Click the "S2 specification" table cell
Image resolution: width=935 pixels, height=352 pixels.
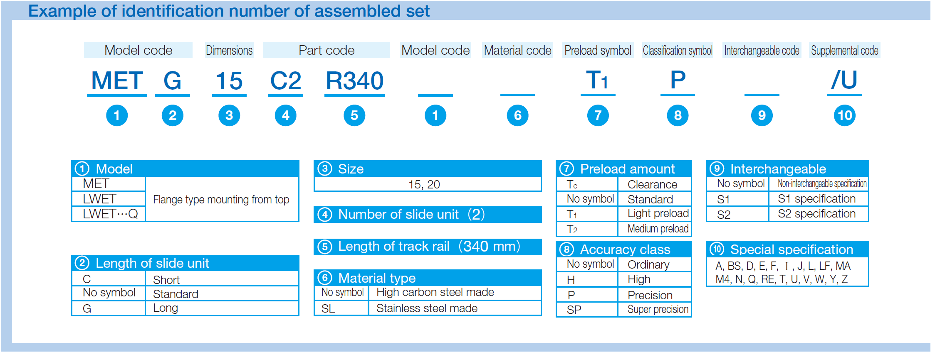(x=817, y=214)
